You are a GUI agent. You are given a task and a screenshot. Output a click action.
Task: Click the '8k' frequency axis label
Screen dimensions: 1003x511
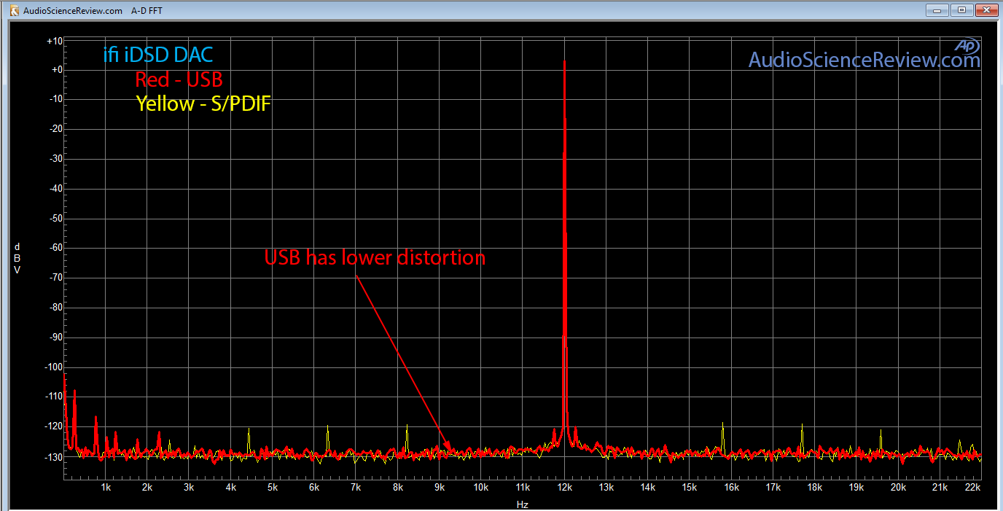[398, 487]
